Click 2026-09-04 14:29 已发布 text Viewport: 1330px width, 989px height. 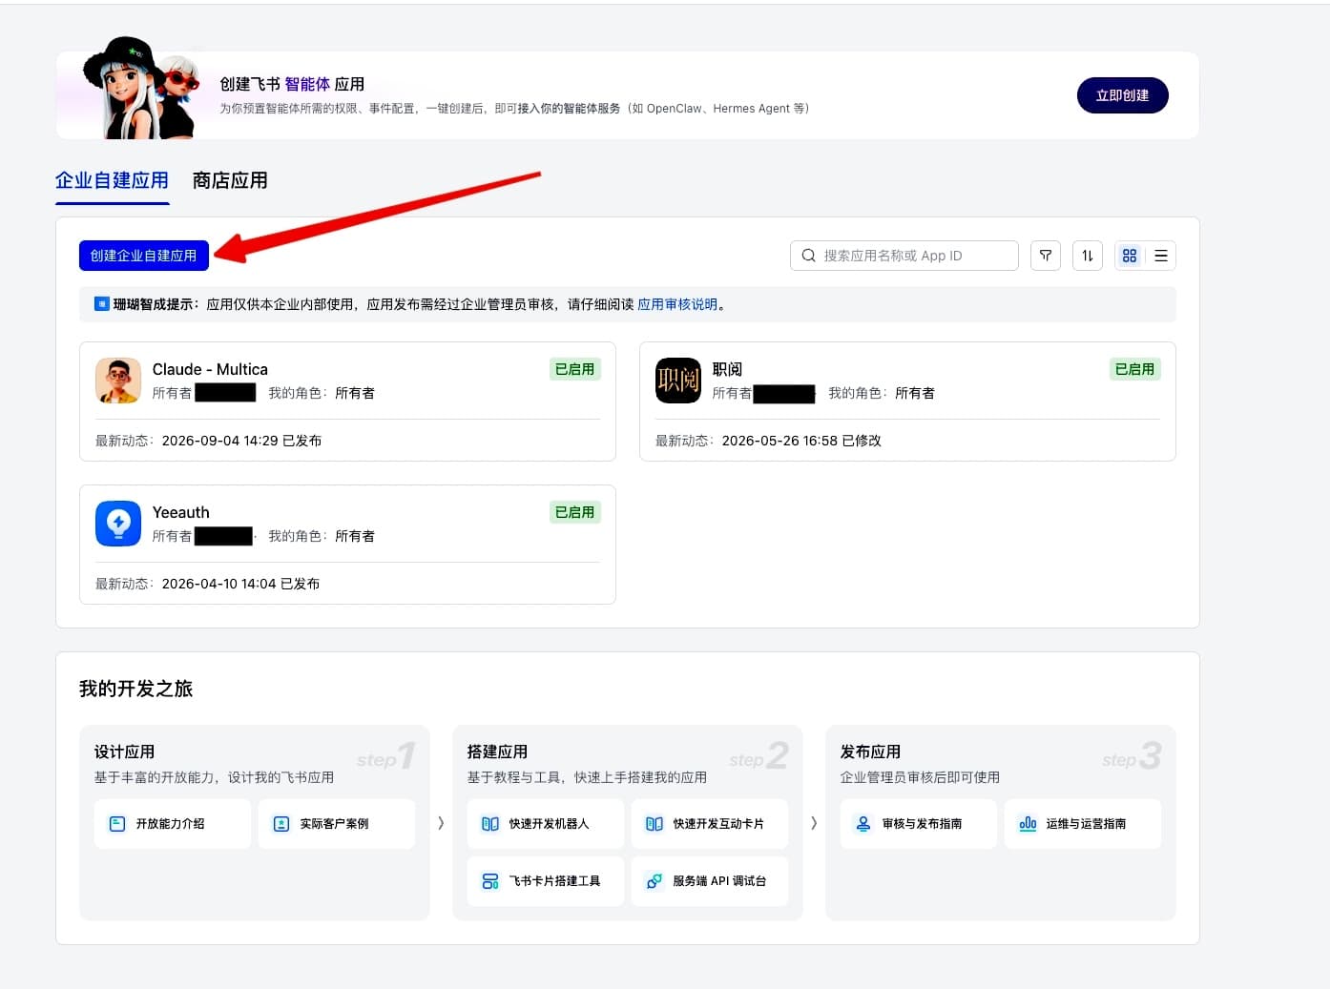(x=241, y=441)
